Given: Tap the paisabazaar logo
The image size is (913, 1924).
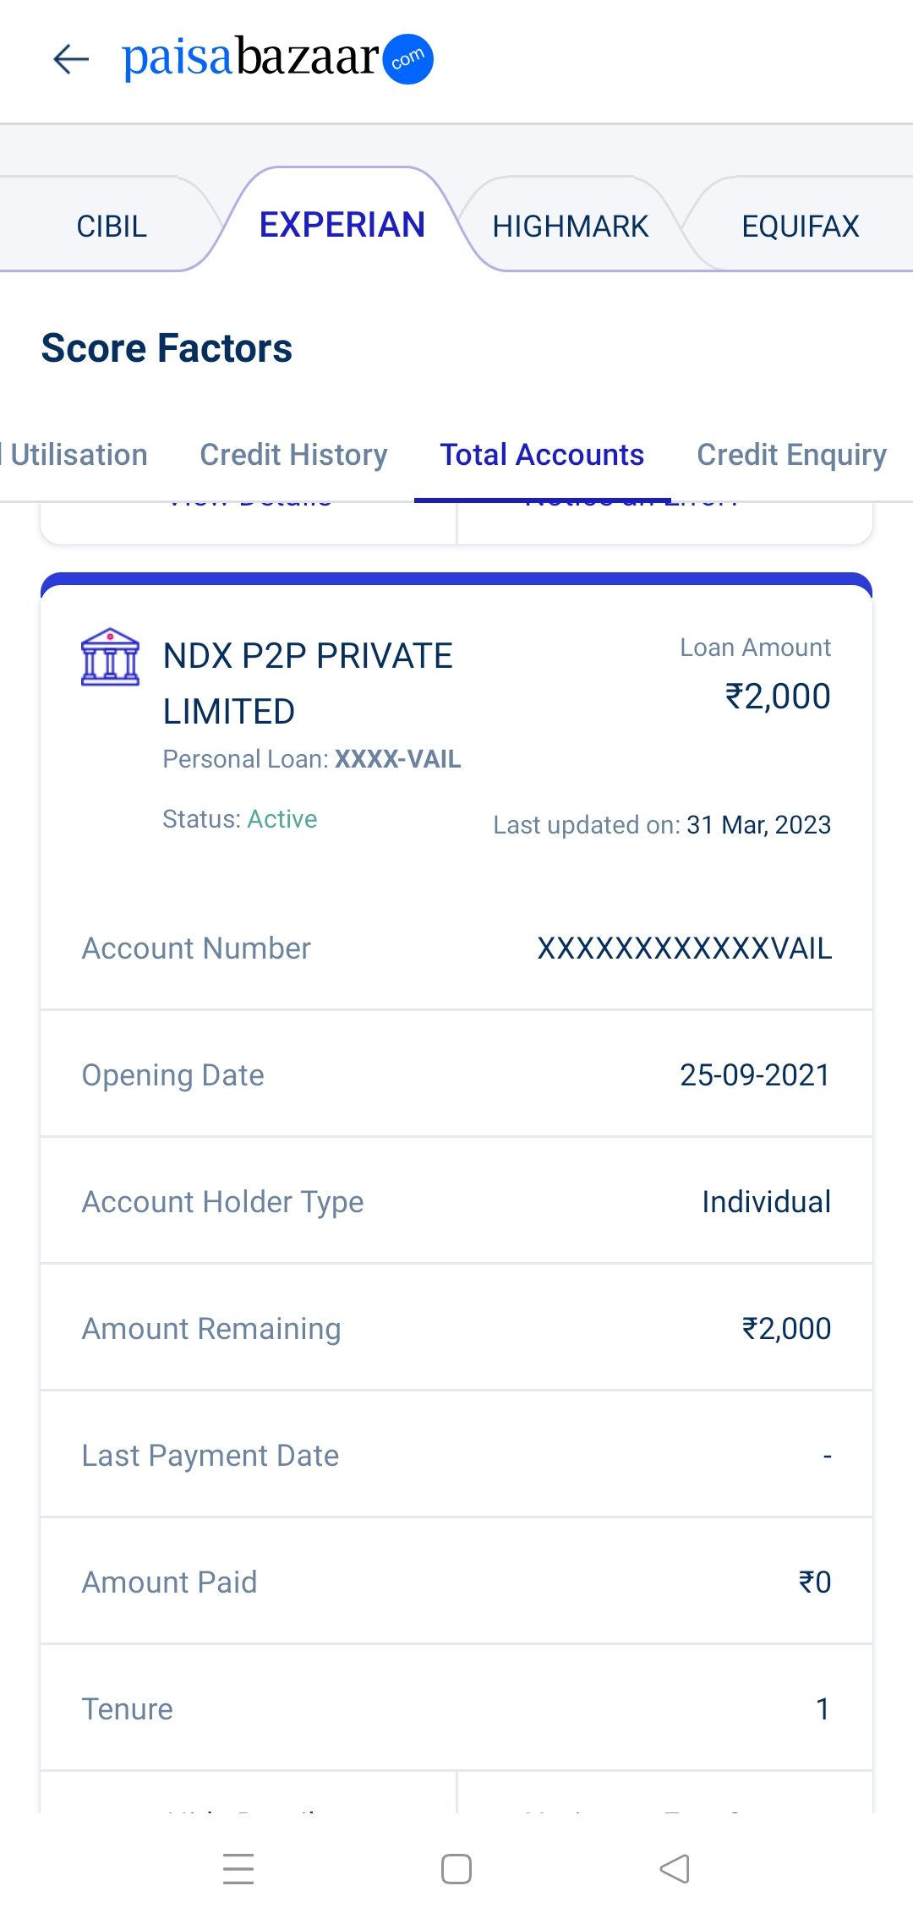Looking at the screenshot, I should pyautogui.click(x=277, y=58).
